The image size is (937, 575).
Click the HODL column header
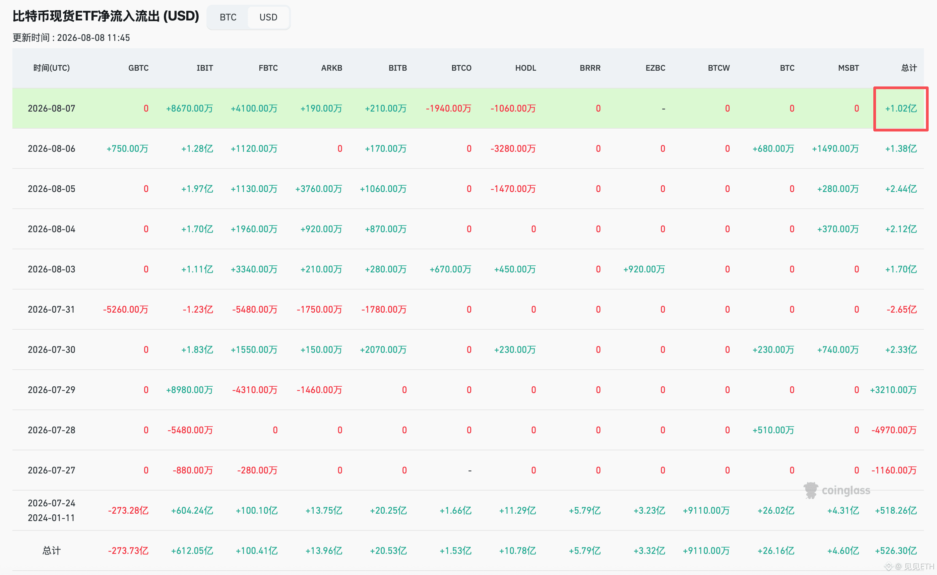525,68
